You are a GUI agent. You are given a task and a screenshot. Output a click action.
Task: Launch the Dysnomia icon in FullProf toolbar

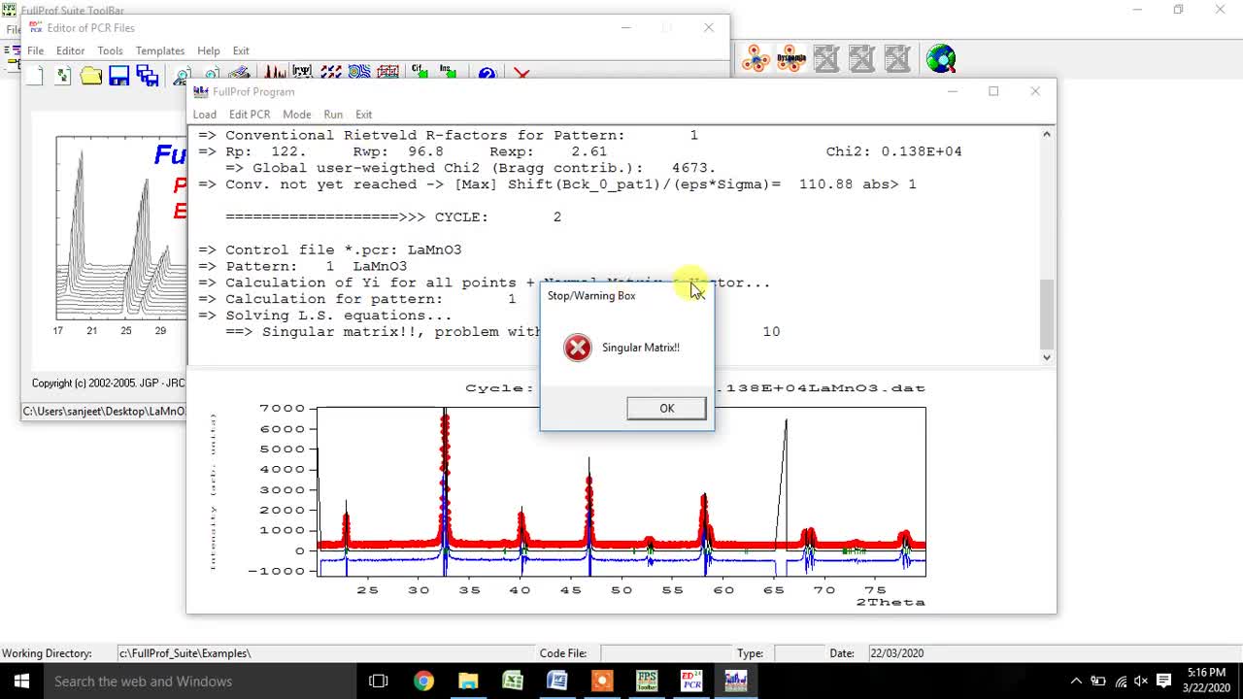tap(791, 58)
